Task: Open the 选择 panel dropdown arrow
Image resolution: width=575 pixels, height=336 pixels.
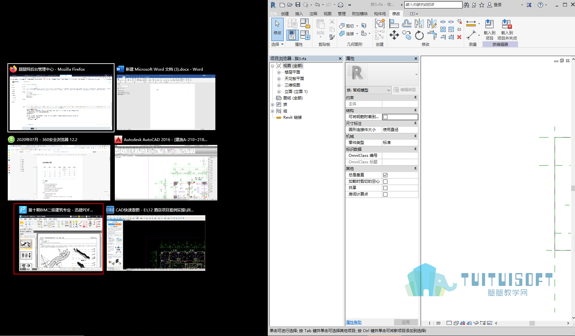Action: click(x=282, y=44)
